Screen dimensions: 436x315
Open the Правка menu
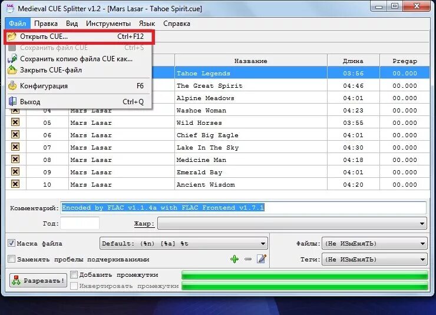(x=46, y=24)
